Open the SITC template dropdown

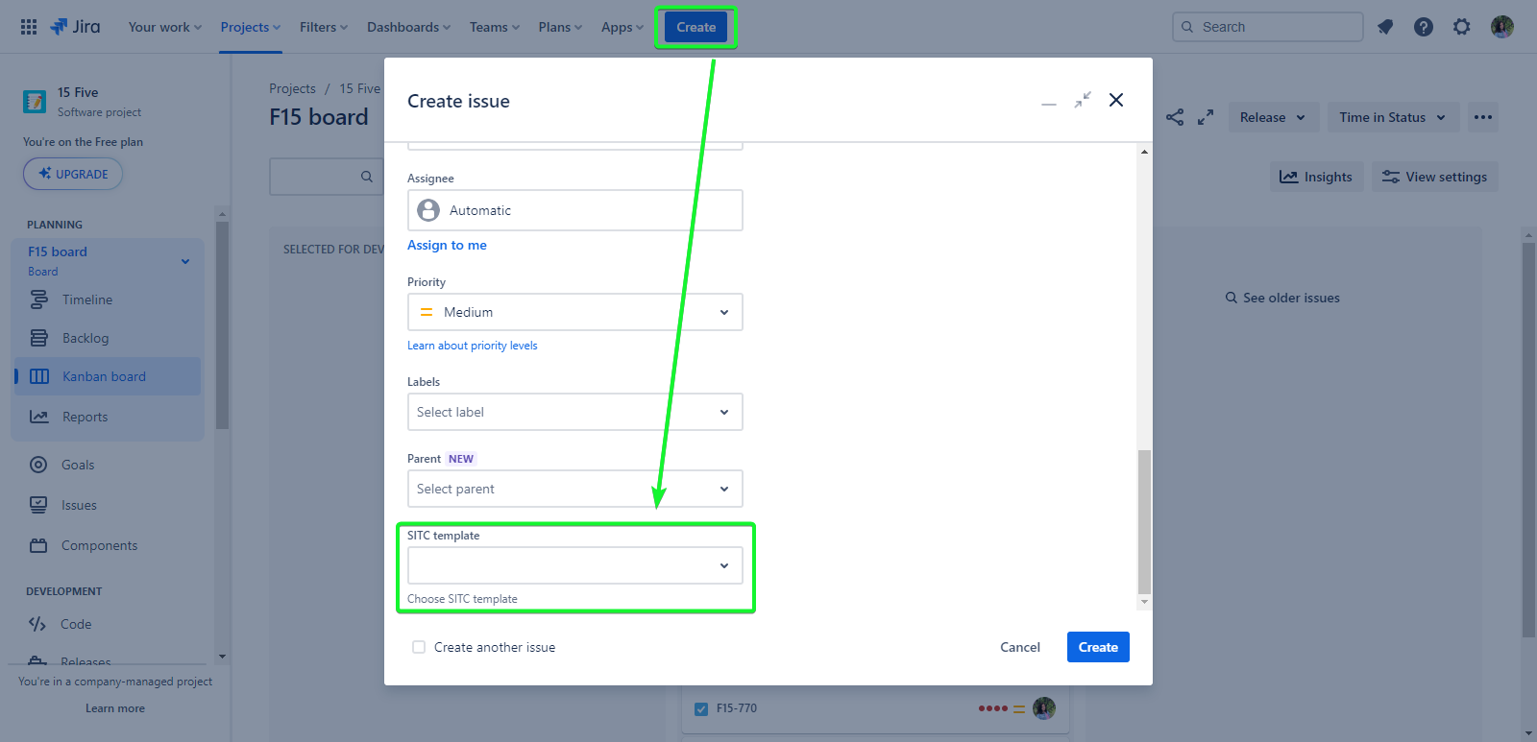tap(574, 565)
